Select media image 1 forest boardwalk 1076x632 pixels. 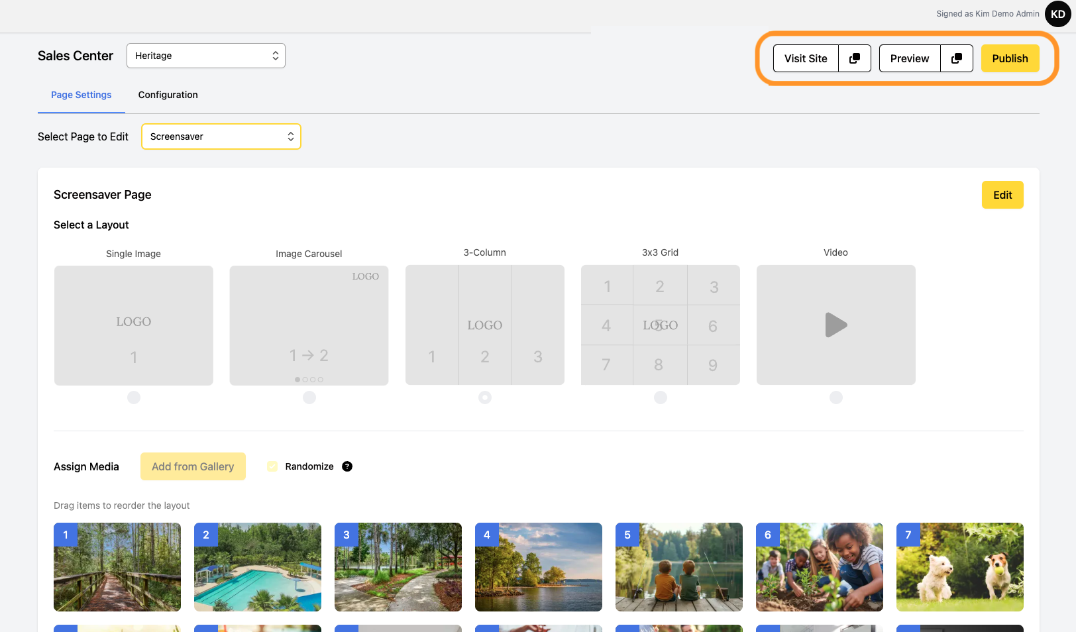pos(117,567)
